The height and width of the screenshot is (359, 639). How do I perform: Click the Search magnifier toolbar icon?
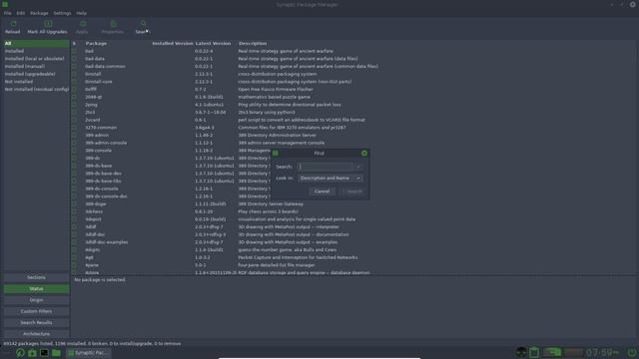[143, 24]
